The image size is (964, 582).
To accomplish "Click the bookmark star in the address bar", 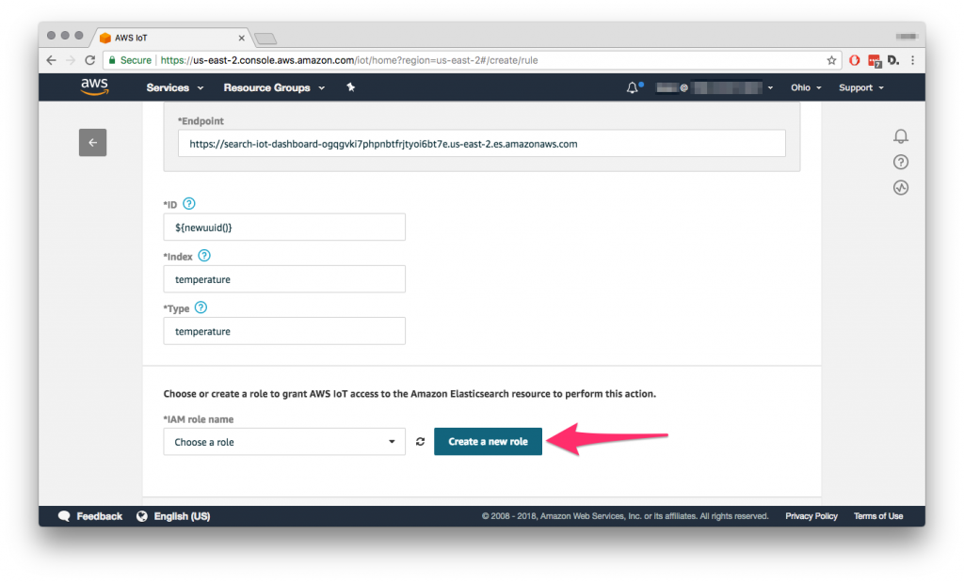I will click(832, 59).
